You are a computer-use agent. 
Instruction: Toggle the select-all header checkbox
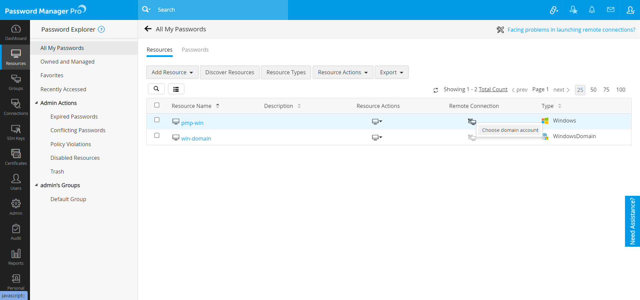[x=157, y=105]
